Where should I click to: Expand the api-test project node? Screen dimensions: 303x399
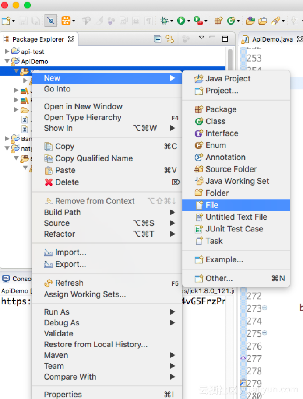tap(7, 52)
